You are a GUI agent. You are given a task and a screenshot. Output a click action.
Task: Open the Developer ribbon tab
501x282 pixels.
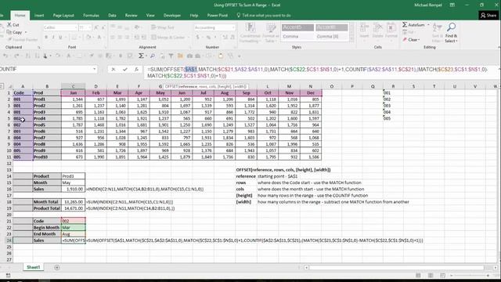coord(172,16)
